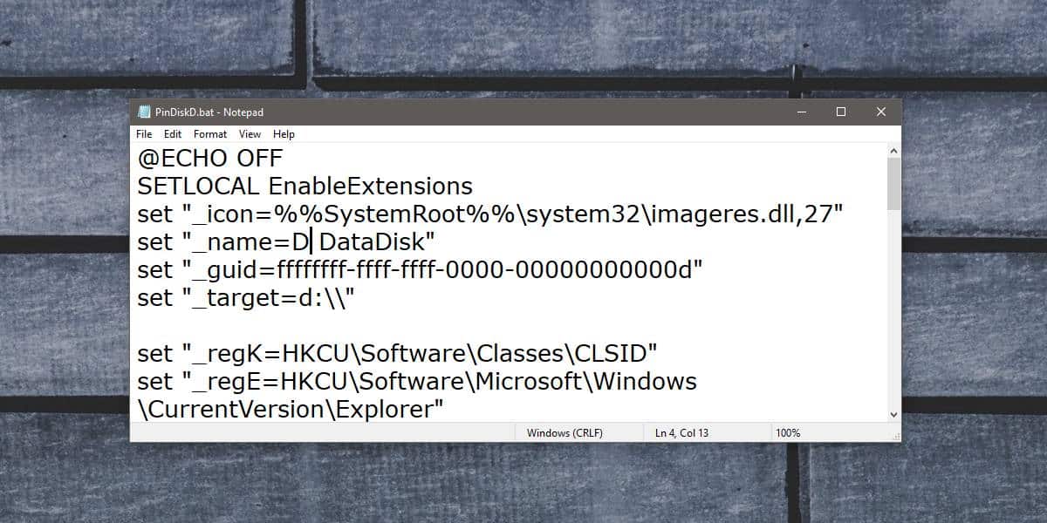Click the 100% zoom level indicator
Screen dimensions: 1047x523
(x=787, y=431)
